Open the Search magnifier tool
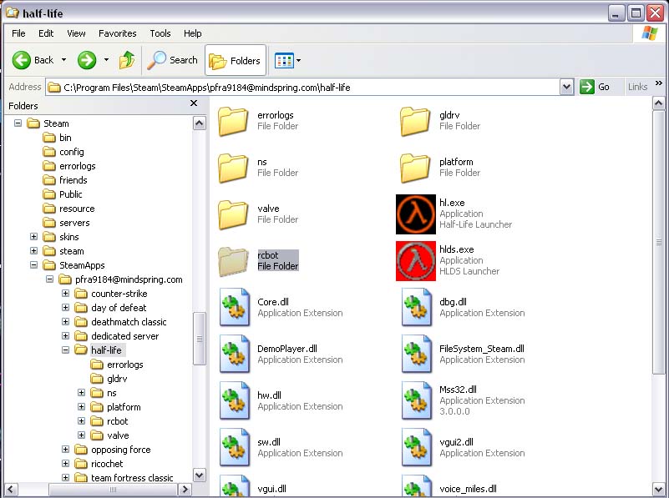The image size is (669, 498). point(172,61)
